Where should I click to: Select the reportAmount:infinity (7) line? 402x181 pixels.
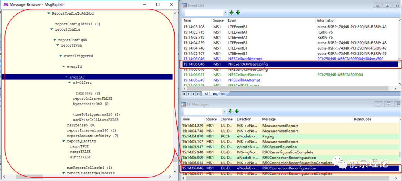click(x=93, y=136)
